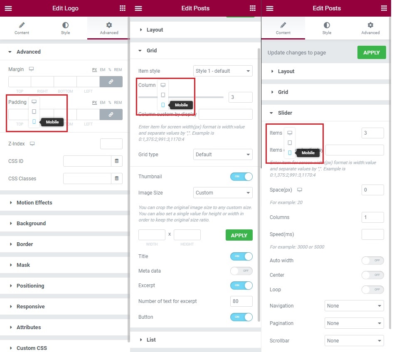Turn off the Thumbnail toggle
This screenshot has width=394, height=352.
pos(241,176)
